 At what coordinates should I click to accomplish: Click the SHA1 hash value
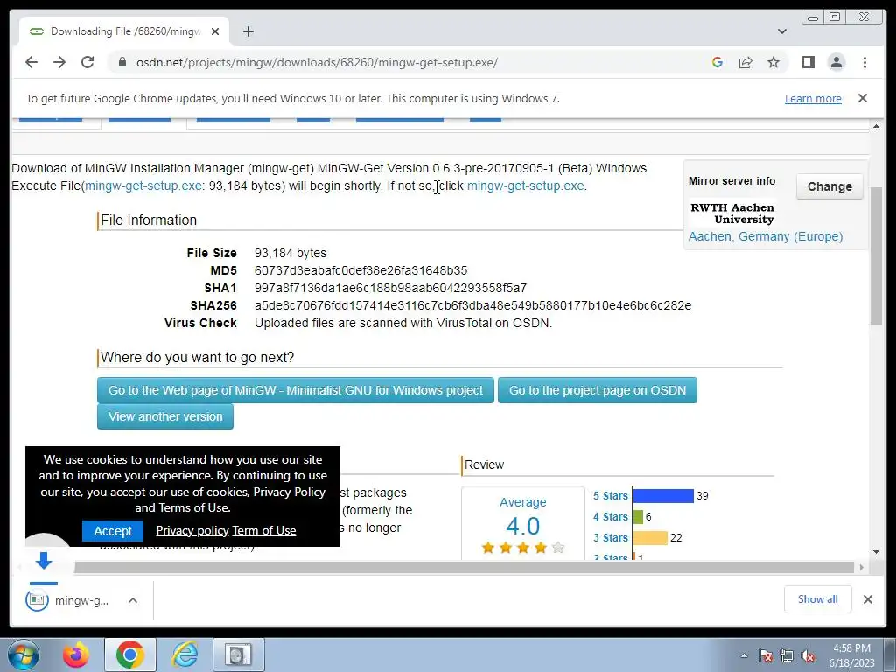tap(390, 288)
